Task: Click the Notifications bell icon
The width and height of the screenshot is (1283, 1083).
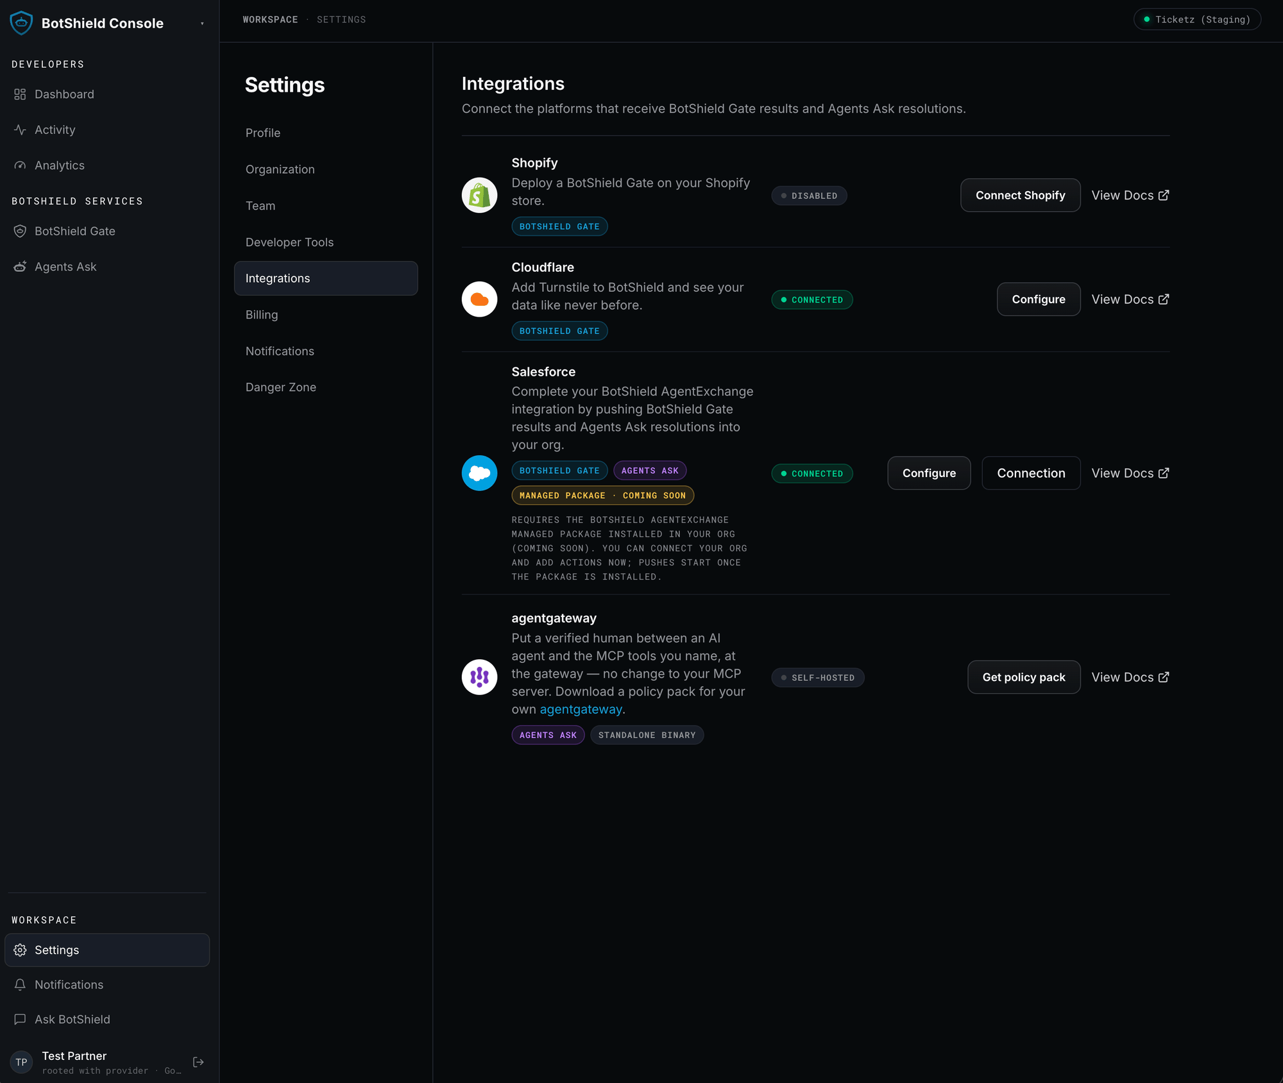Action: click(20, 984)
